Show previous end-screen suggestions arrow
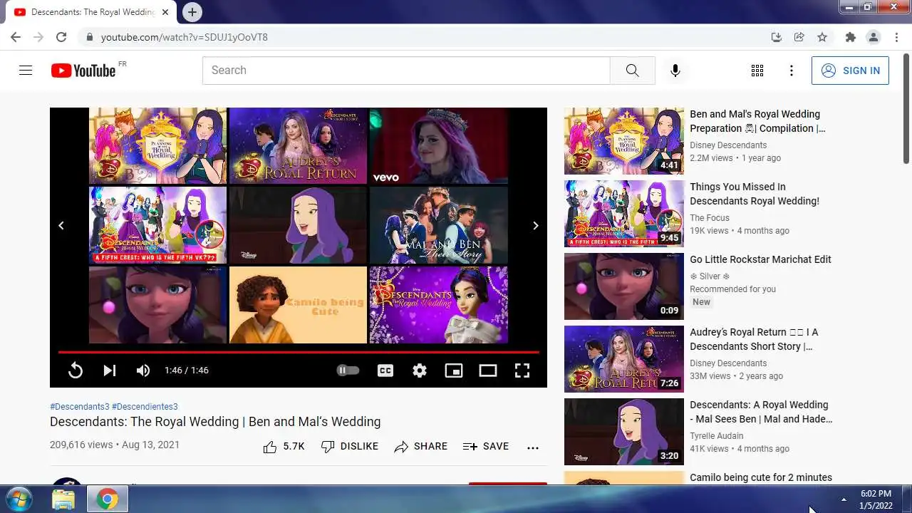This screenshot has width=912, height=513. (x=61, y=225)
